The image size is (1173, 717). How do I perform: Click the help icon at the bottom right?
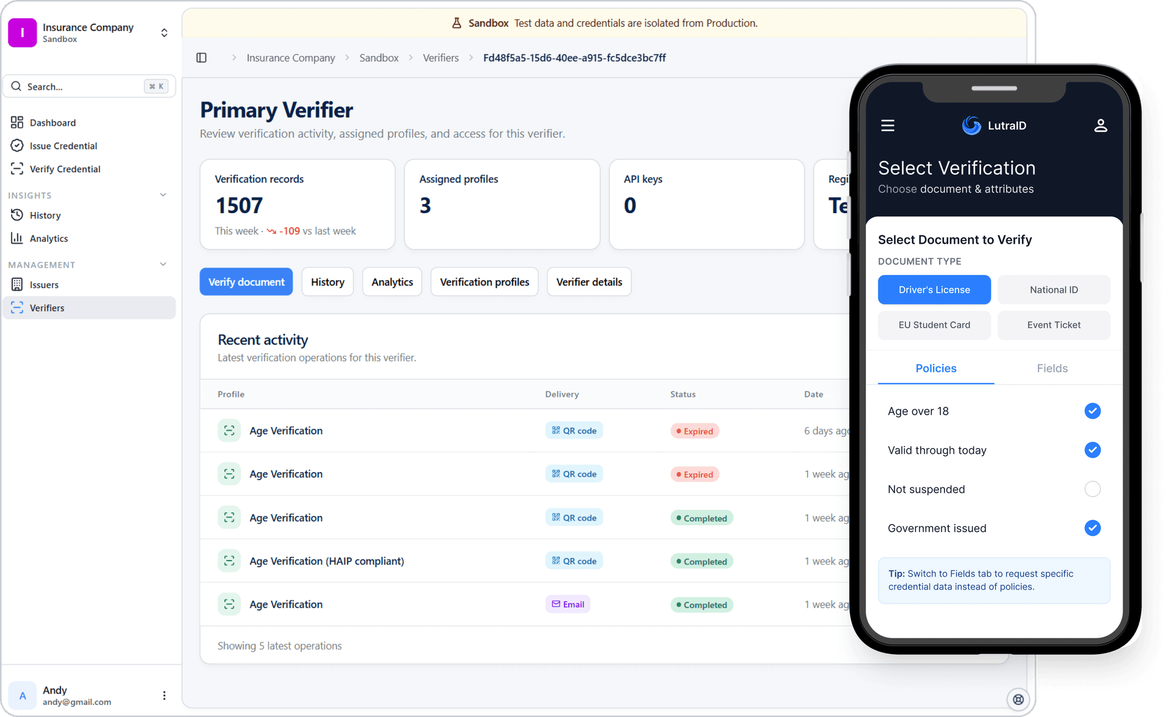(x=1018, y=700)
